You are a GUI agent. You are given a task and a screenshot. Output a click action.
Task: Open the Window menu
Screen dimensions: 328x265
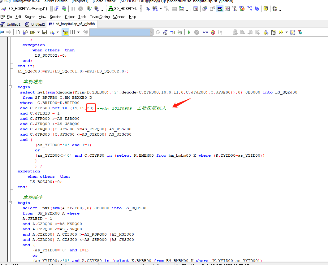[x=119, y=17]
